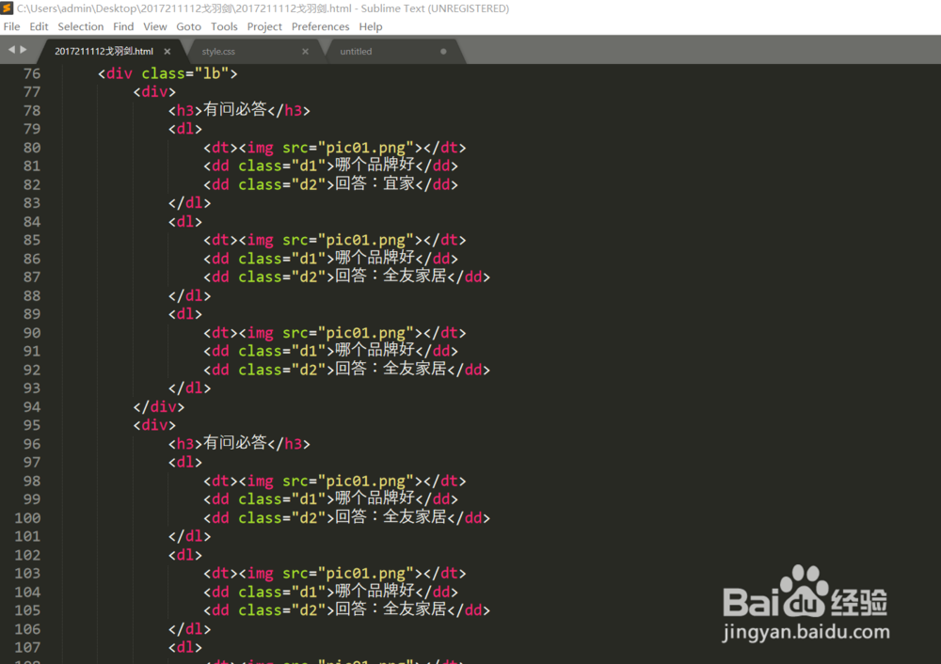The height and width of the screenshot is (664, 941).
Task: Switch to the style.css tab
Action: pyautogui.click(x=218, y=52)
